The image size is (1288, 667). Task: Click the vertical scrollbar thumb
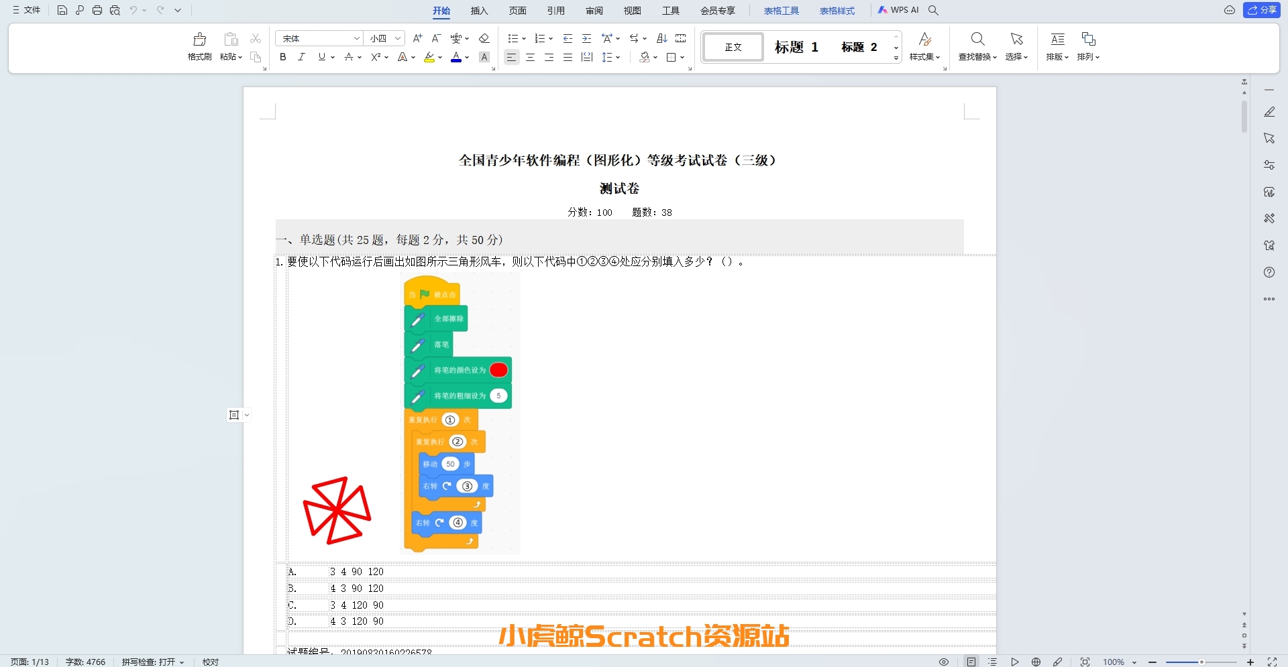[x=1244, y=117]
